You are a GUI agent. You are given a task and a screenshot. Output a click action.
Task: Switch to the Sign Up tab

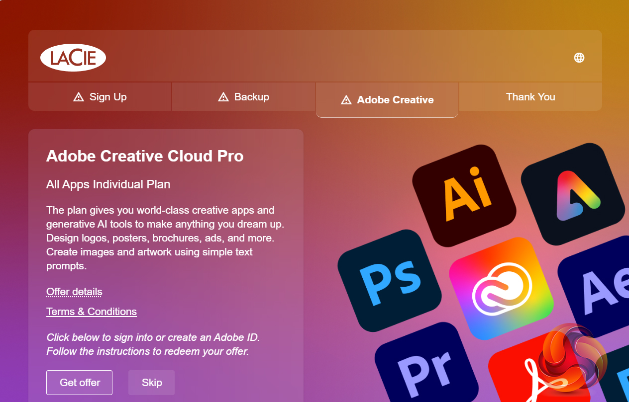tap(100, 97)
